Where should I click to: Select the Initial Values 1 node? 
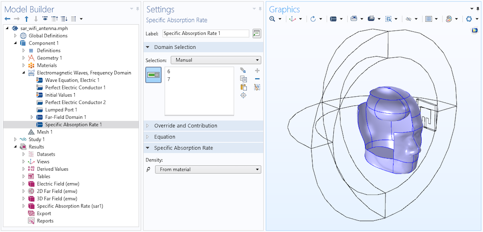click(x=60, y=95)
